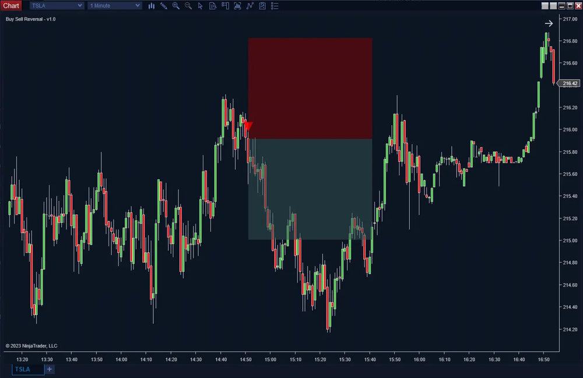Viewport: 583px width, 378px height.
Task: Select the chart style bars icon
Action: pos(152,6)
